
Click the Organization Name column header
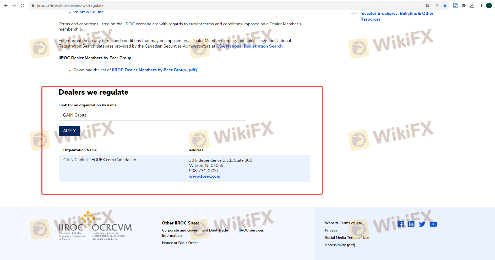(x=80, y=150)
